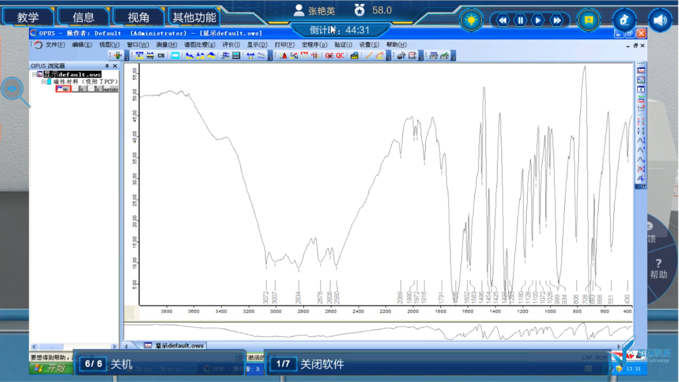The image size is (679, 382).
Task: Open the 窗口(W) menu
Action: click(138, 45)
